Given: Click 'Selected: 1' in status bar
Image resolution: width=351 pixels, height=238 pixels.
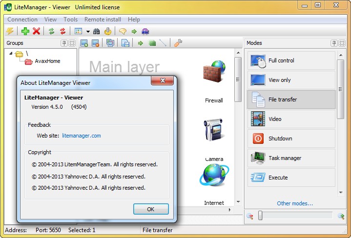Looking at the screenshot, I should 82,230.
